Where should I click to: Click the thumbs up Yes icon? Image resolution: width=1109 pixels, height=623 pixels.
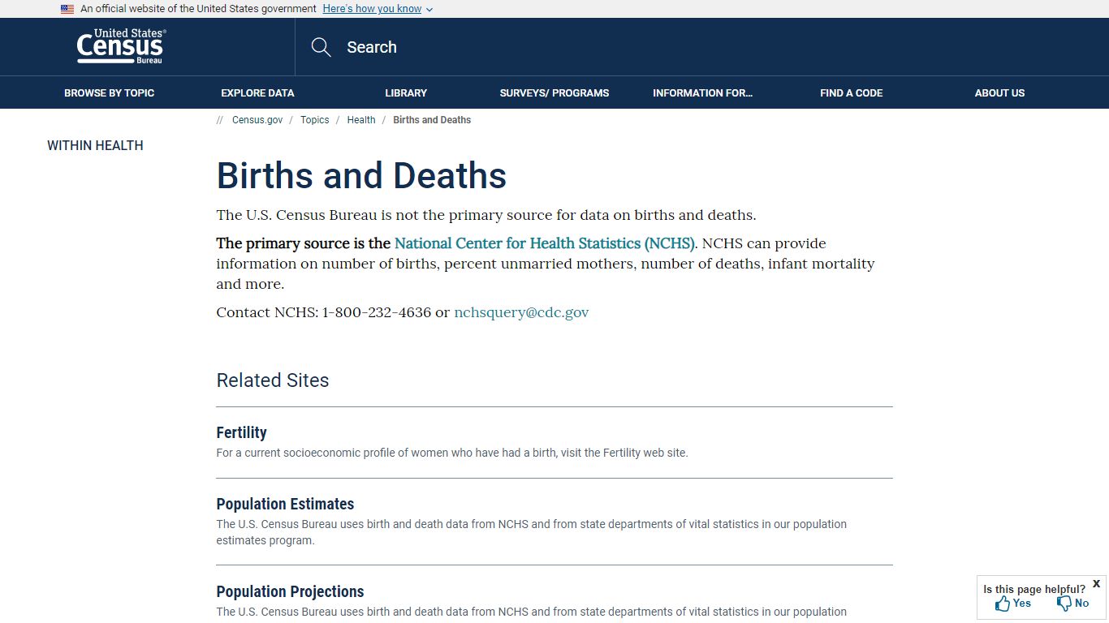1003,604
